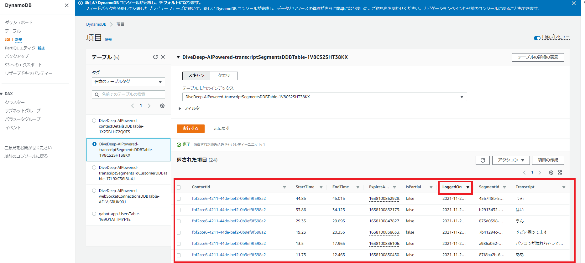Refresh the table list panel
The image size is (585, 263).
tap(155, 57)
